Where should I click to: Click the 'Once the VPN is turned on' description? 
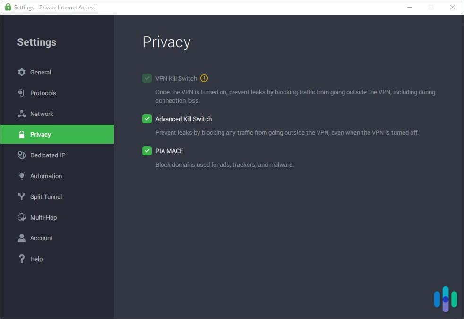[x=295, y=96]
